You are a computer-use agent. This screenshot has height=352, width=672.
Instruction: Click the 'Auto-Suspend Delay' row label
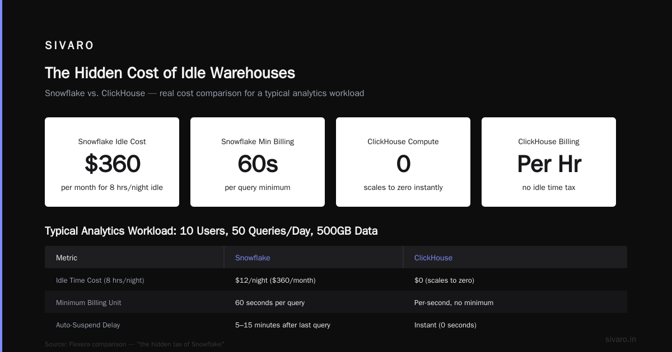coord(88,325)
